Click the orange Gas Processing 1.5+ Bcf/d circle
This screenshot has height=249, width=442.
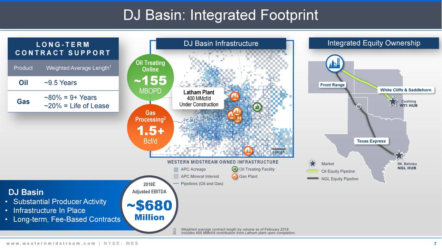tap(150, 128)
